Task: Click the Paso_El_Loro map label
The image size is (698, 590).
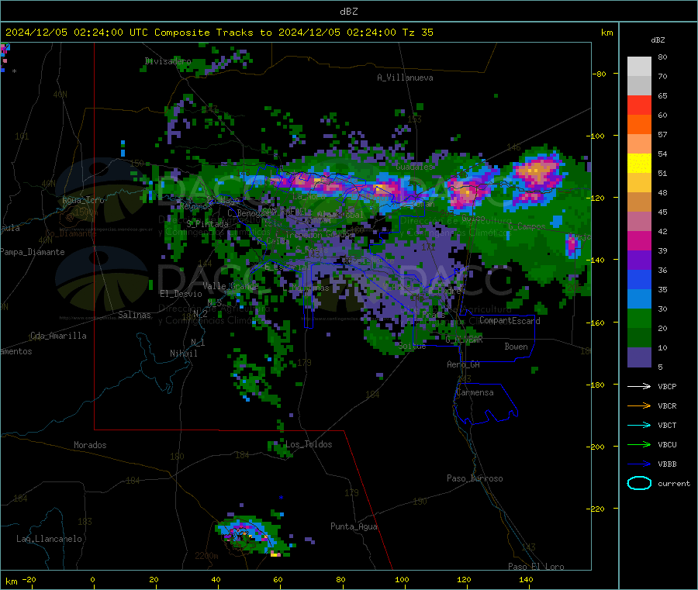Action: [x=536, y=567]
